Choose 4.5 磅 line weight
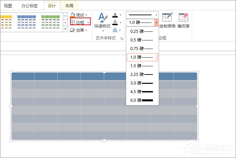The height and width of the screenshot is (158, 236). (142, 91)
